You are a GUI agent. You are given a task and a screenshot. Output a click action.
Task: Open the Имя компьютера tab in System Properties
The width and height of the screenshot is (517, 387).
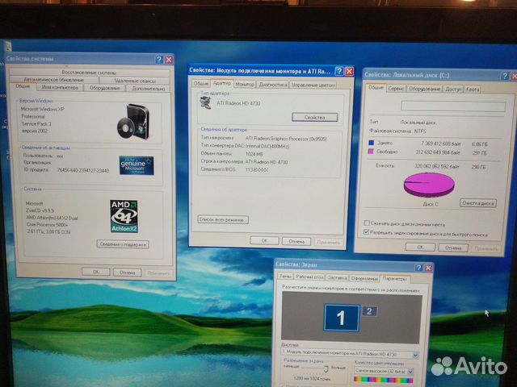(x=60, y=88)
